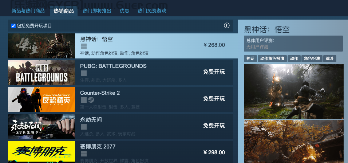348x163 pixels.
Task: Click the Steam icon under Counter-Strike 2
Action: point(90,100)
